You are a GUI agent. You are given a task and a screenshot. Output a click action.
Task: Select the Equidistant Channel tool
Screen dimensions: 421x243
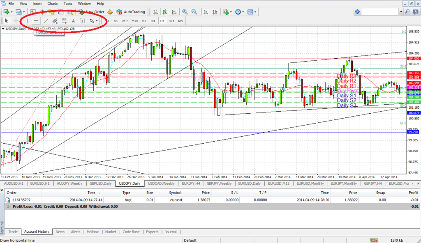point(55,21)
